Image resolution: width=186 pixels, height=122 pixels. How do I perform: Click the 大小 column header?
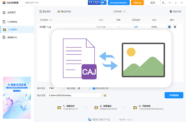[101, 20]
